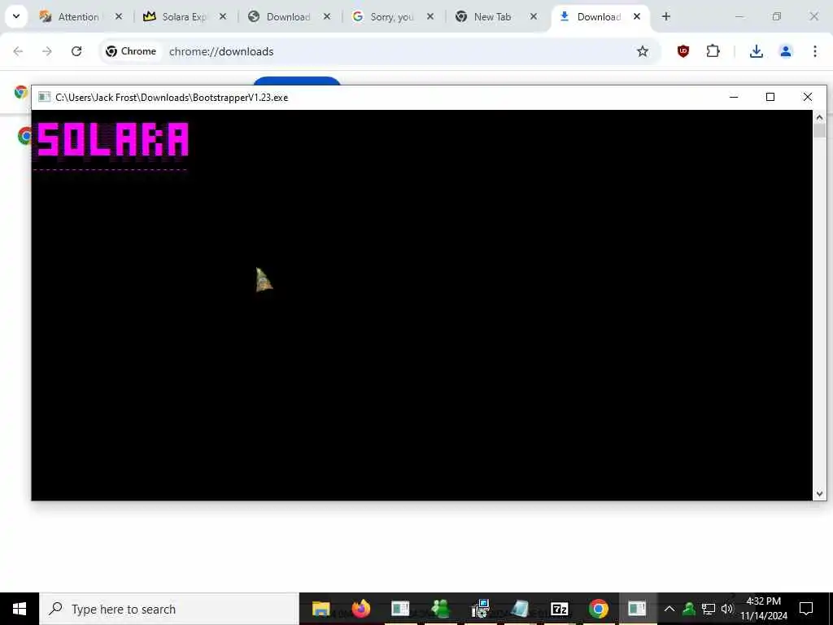Switch to Google Chrome in the taskbar
This screenshot has width=833, height=625.
pyautogui.click(x=598, y=609)
